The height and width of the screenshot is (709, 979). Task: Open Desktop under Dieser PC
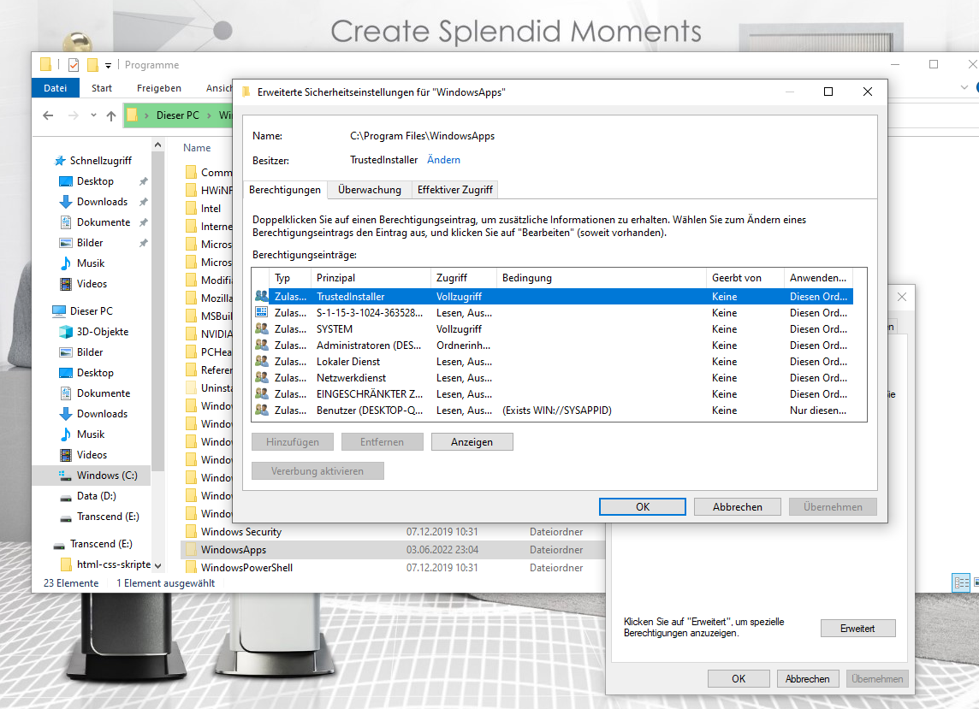click(x=95, y=373)
